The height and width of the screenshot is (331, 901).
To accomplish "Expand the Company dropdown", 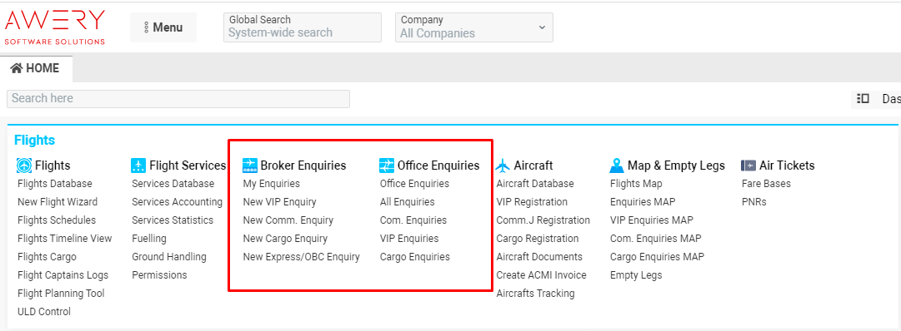I will [x=474, y=27].
